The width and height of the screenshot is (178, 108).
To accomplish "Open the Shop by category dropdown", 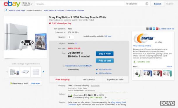I will [x=27, y=4].
